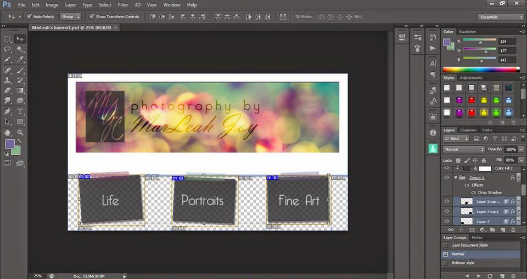Hide the Drop Shadow effect
527x279 pixels.
coord(474,192)
